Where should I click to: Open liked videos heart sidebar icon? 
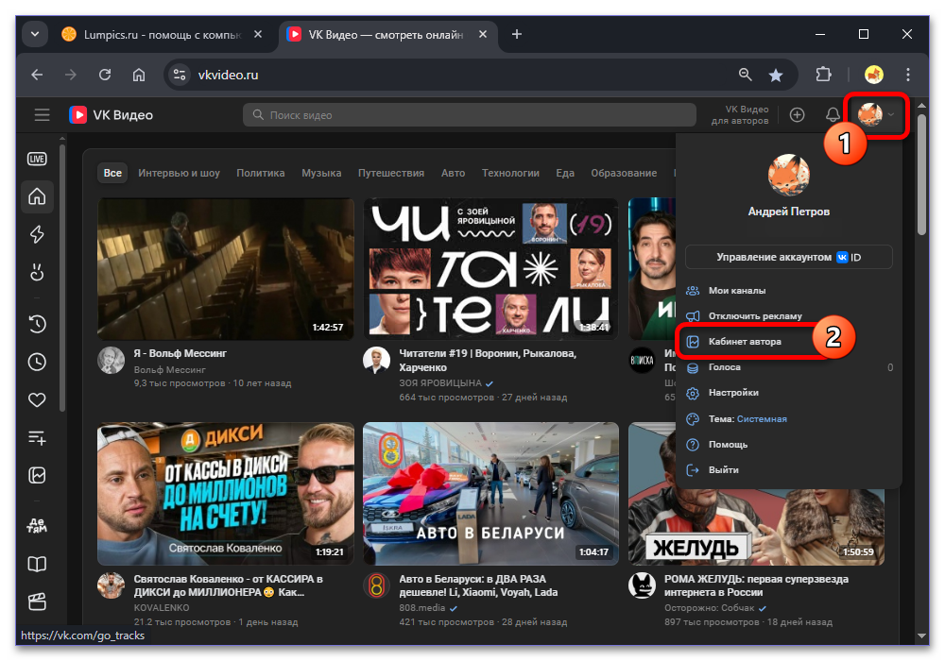[38, 399]
